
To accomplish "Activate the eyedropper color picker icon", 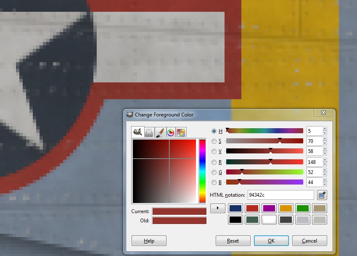I will pos(322,195).
